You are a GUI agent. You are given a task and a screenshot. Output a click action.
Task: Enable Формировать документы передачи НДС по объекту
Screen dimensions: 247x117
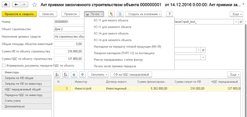click(x=4, y=65)
